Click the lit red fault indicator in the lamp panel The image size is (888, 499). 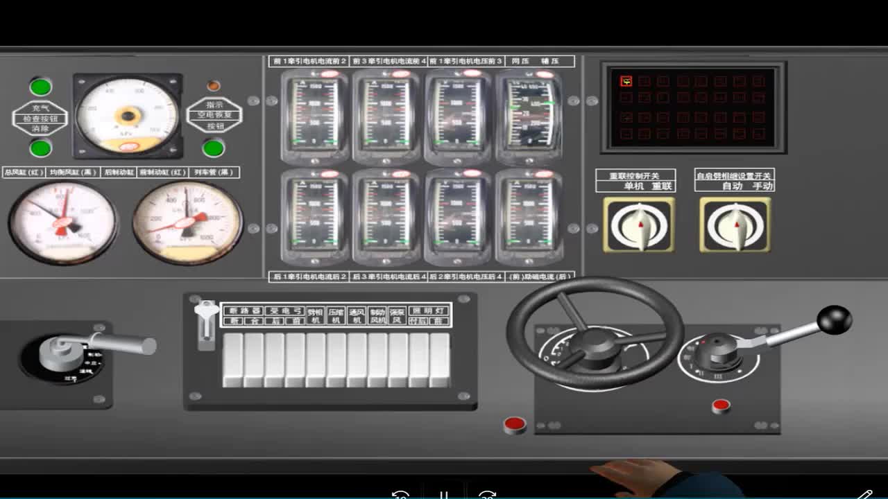pos(626,81)
